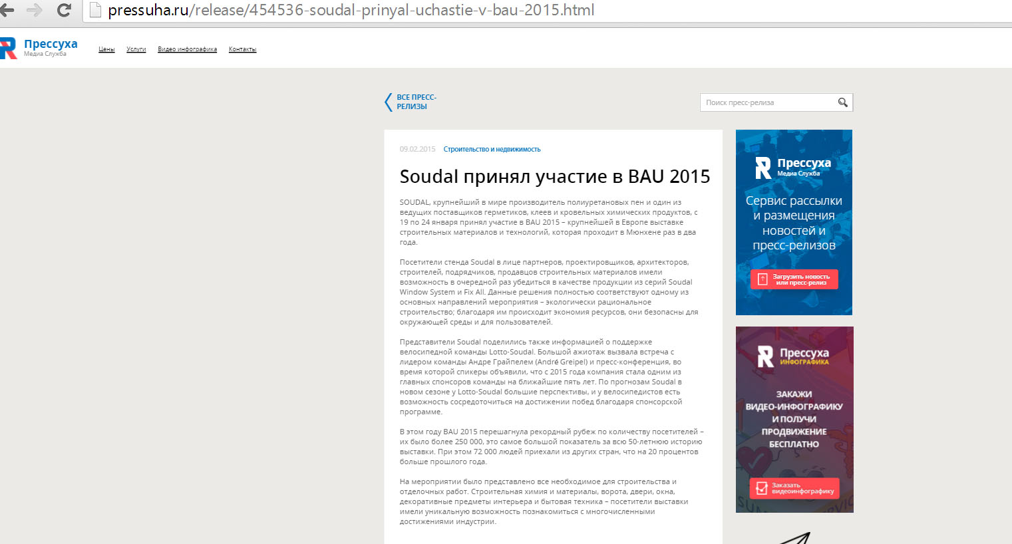Click the browser forward arrow
The height and width of the screenshot is (544, 1012).
click(34, 10)
